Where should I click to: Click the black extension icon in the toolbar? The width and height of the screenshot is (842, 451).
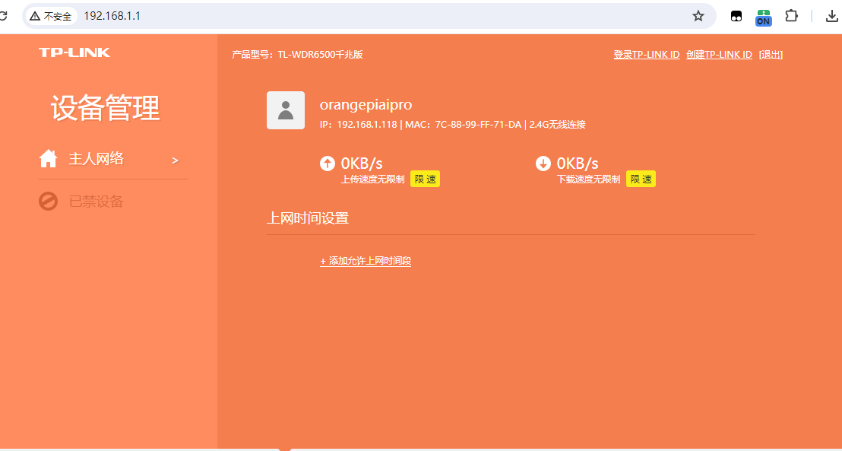(736, 16)
